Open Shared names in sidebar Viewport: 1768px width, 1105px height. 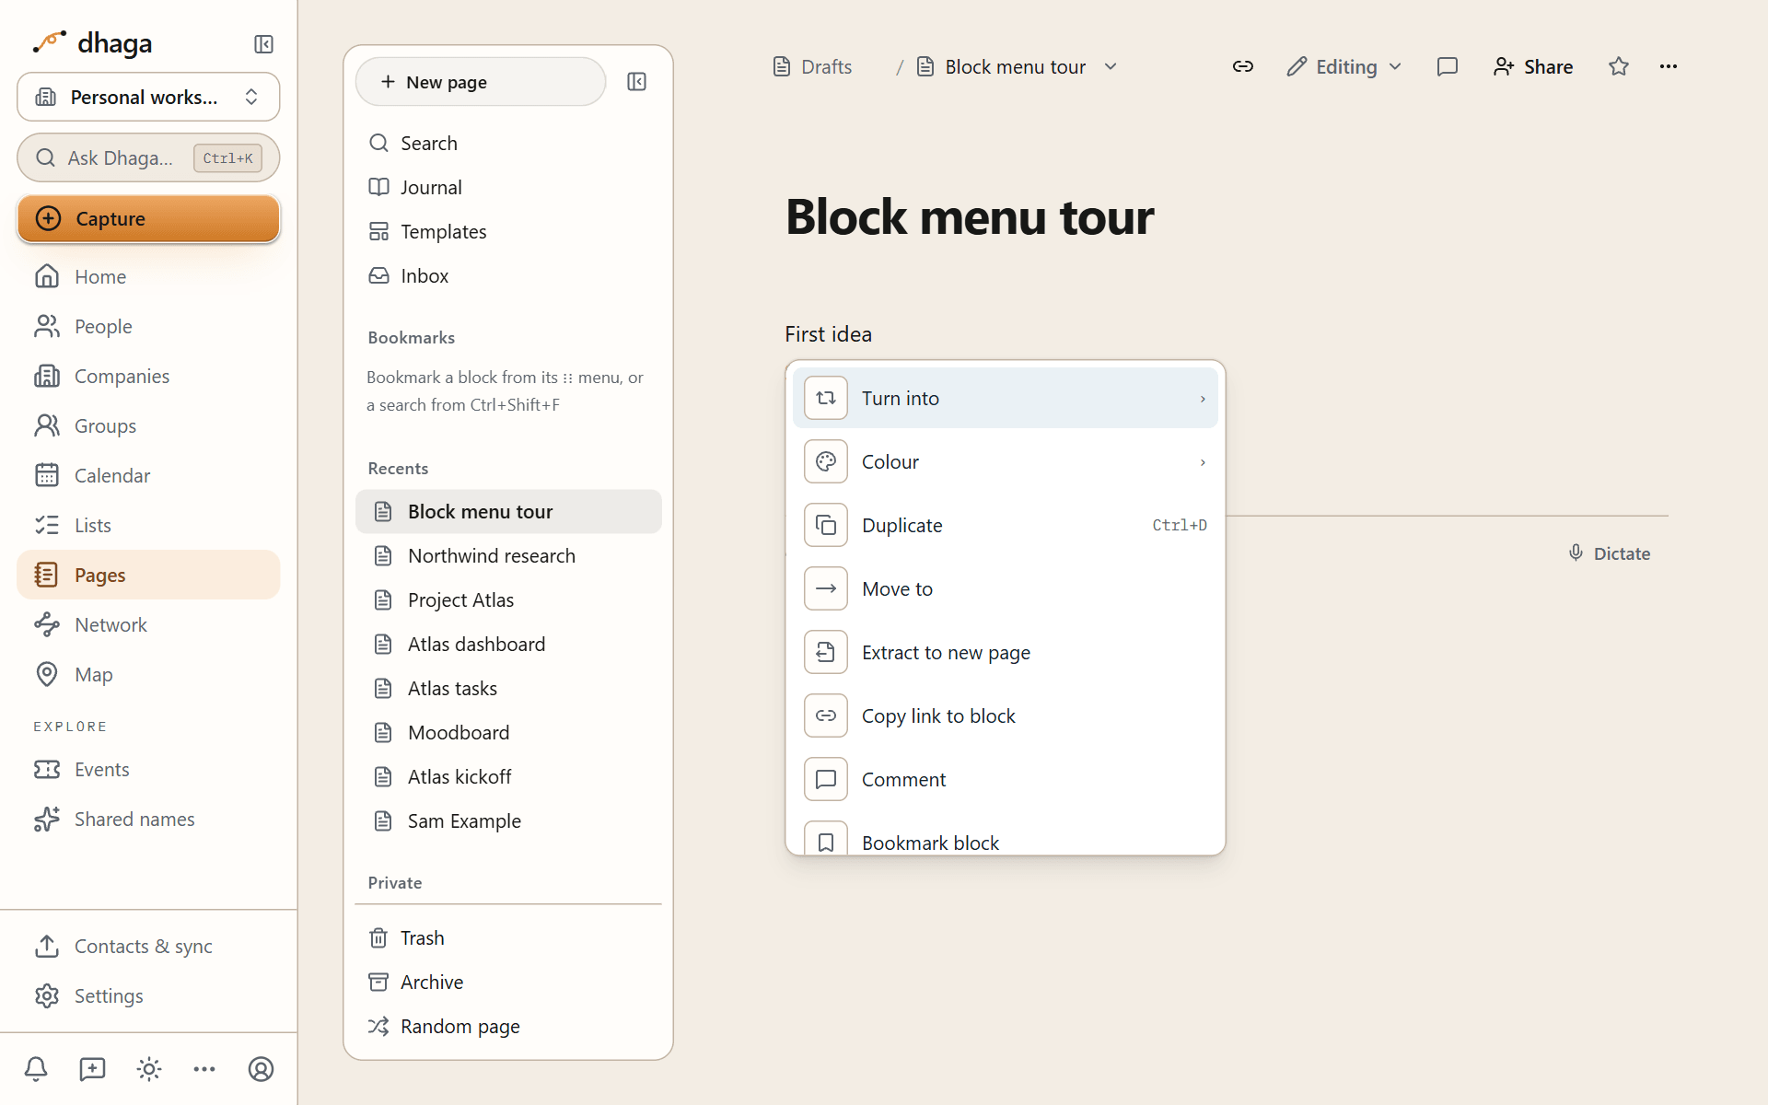click(x=148, y=819)
